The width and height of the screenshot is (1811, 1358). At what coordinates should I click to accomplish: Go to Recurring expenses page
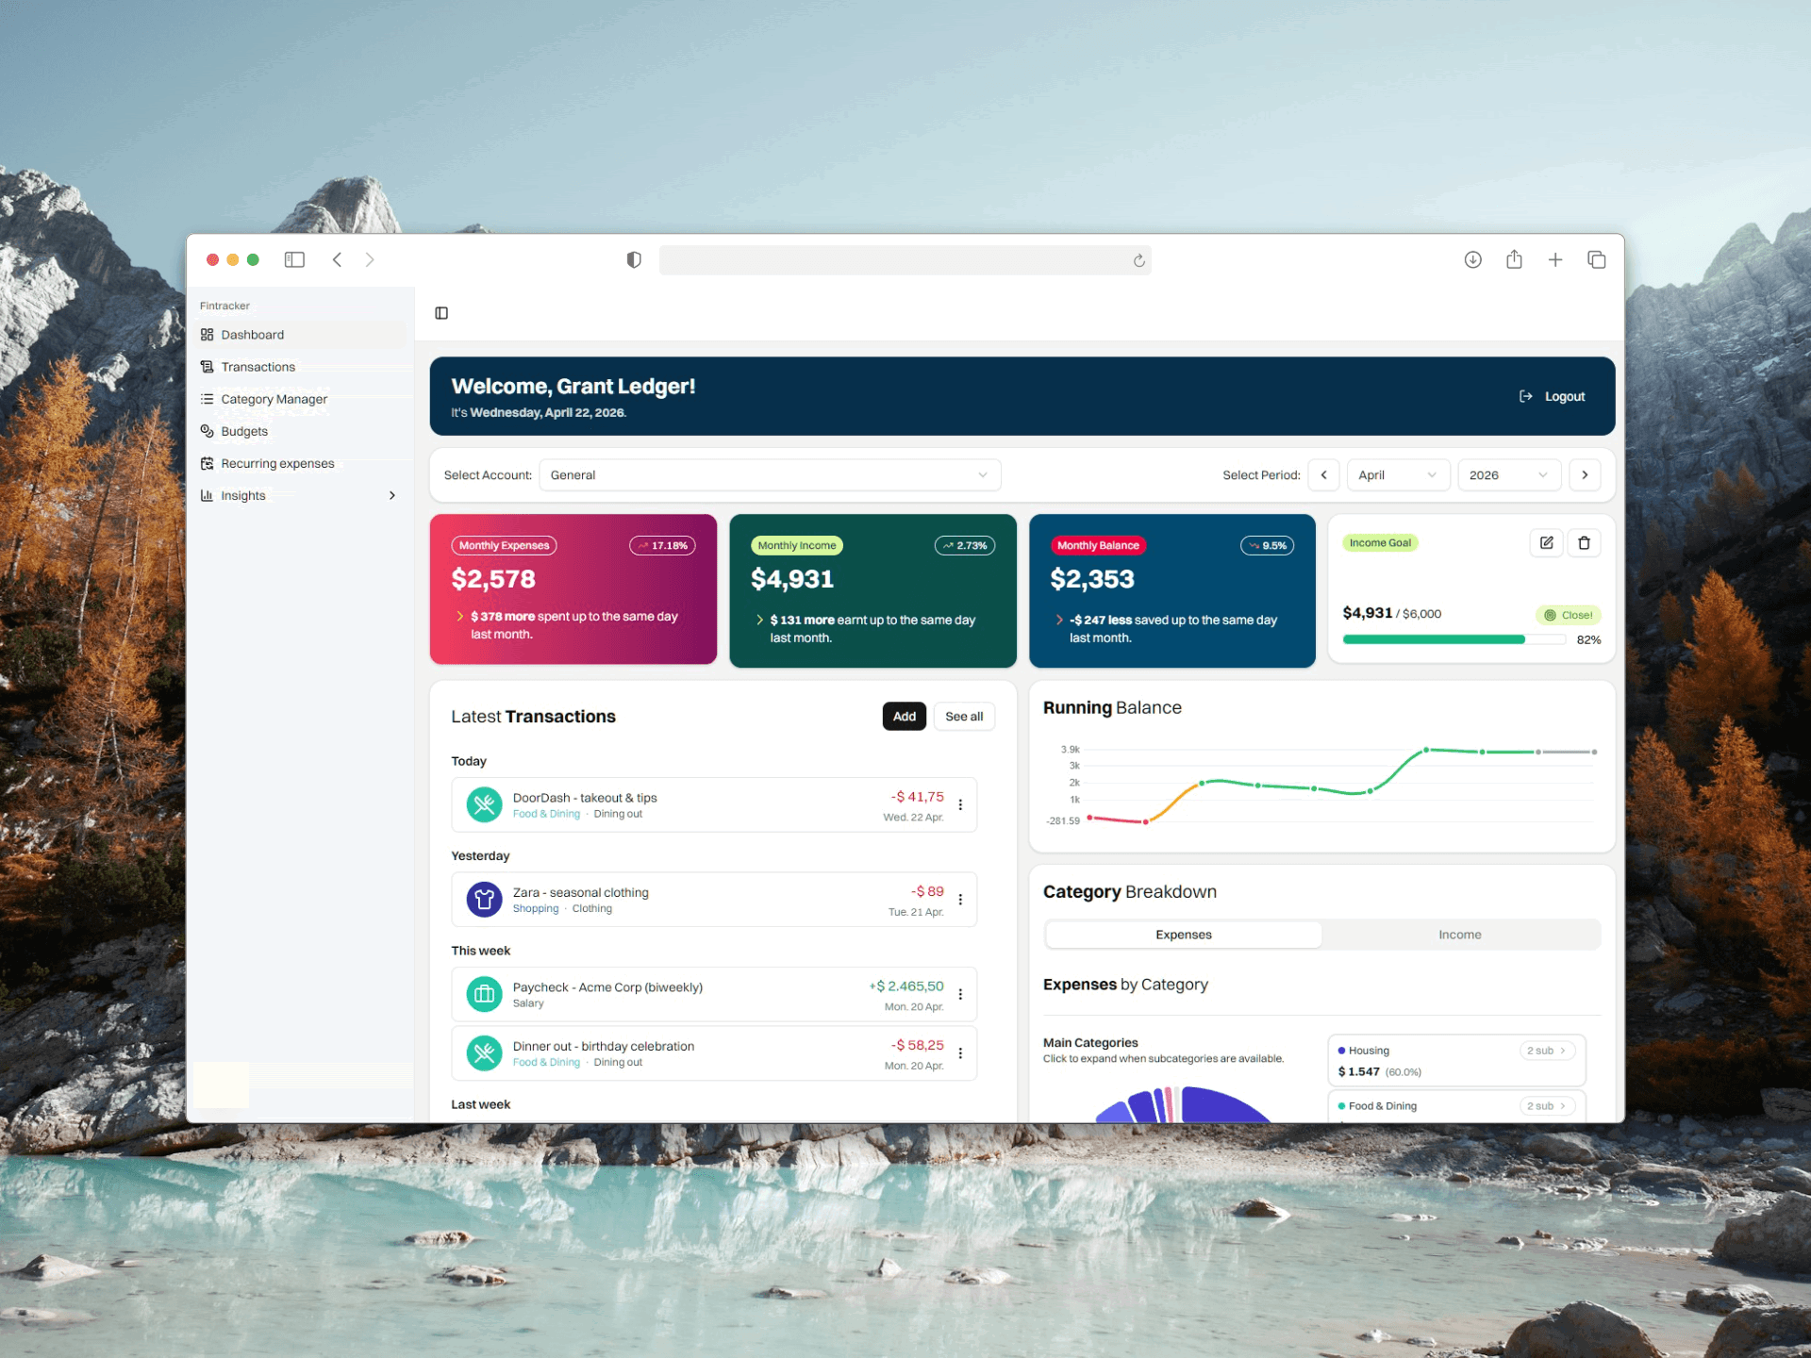[277, 463]
